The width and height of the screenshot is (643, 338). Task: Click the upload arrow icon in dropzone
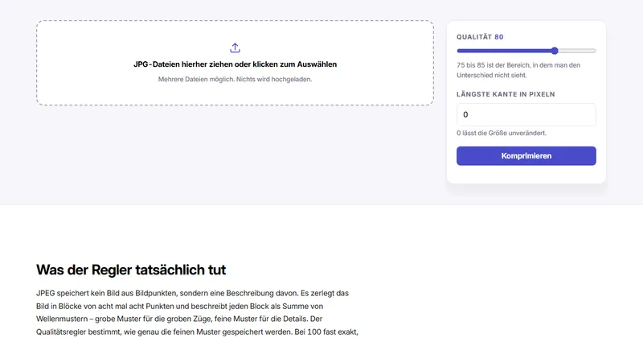click(x=235, y=48)
